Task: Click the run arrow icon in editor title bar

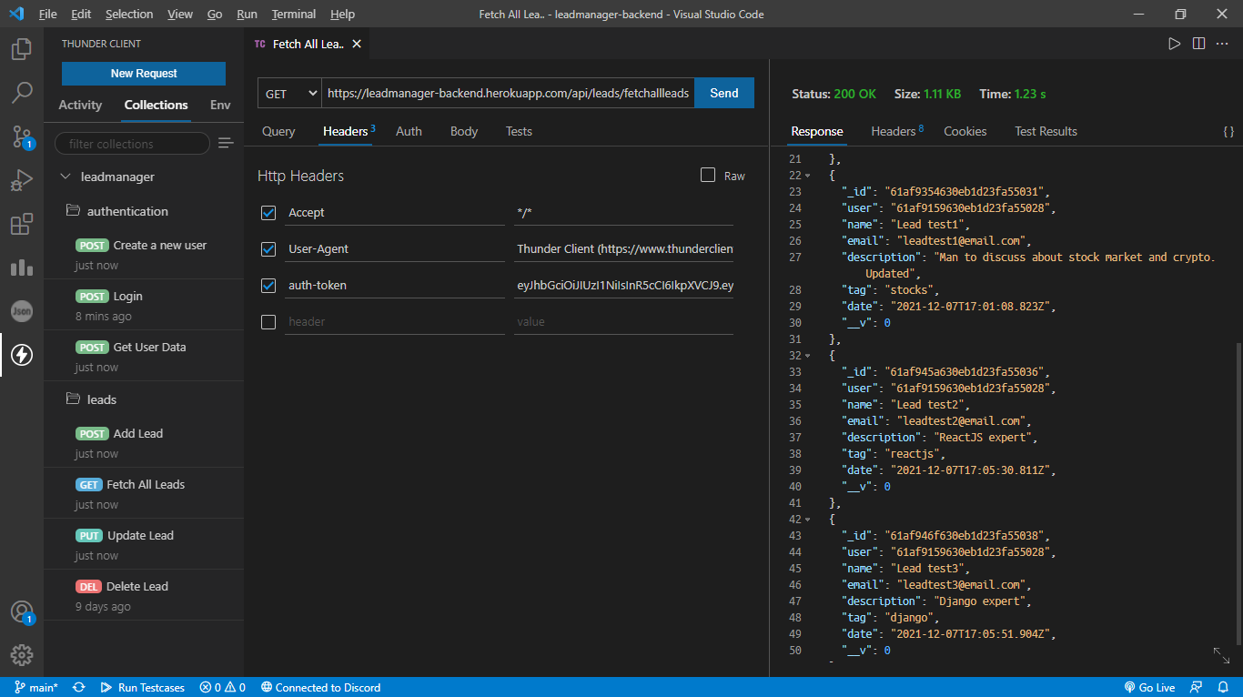Action: (x=1174, y=44)
